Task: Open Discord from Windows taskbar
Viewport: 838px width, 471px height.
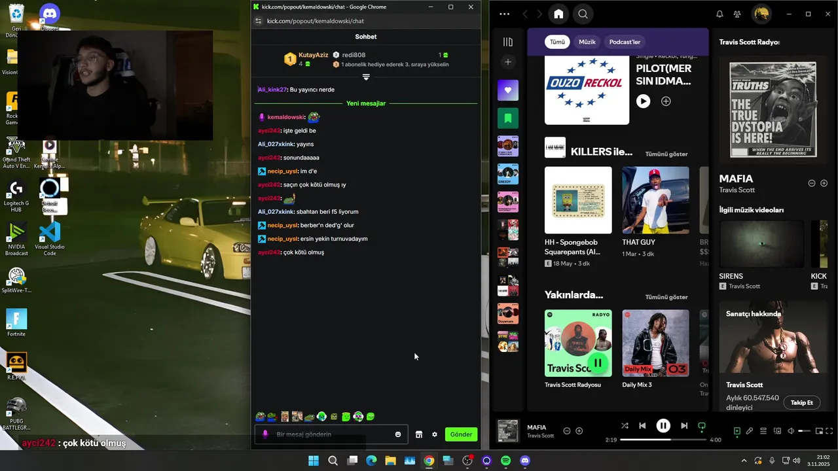Action: [524, 461]
